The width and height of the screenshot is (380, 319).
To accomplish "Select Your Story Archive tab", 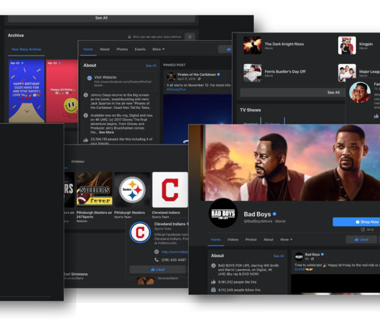I will pyautogui.click(x=26, y=49).
